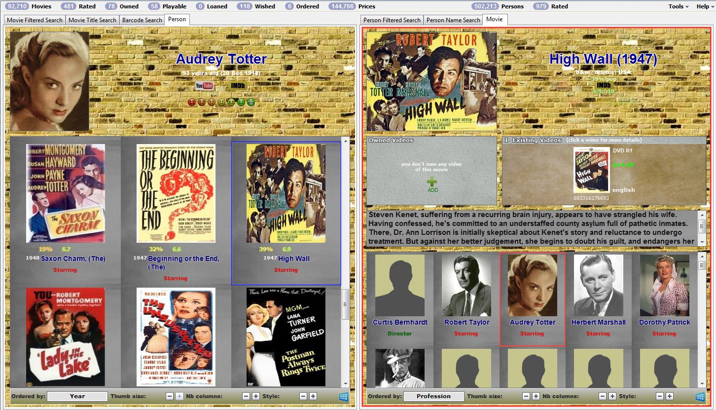Screen dimensions: 716x410
Task: Click the large High Wall poster in the movie panel
Action: 432,81
